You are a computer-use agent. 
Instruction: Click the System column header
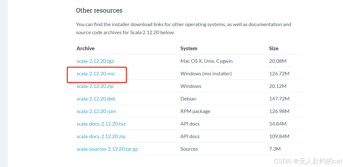(x=189, y=48)
